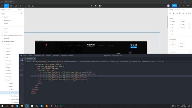
Task: Click the Align bottom icon in Design panel
Action: tap(186, 13)
